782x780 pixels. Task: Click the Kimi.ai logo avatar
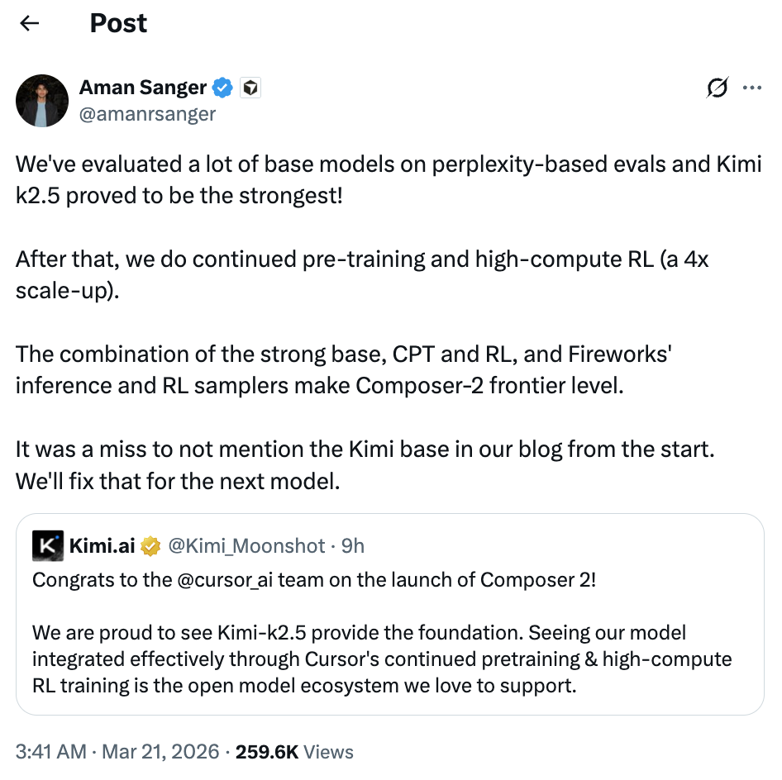pos(48,546)
